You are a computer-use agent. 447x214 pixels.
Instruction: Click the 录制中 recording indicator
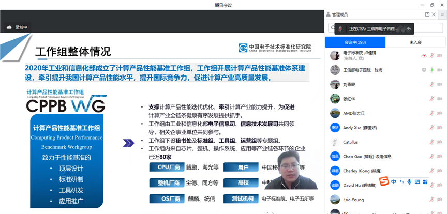pyautogui.click(x=18, y=27)
